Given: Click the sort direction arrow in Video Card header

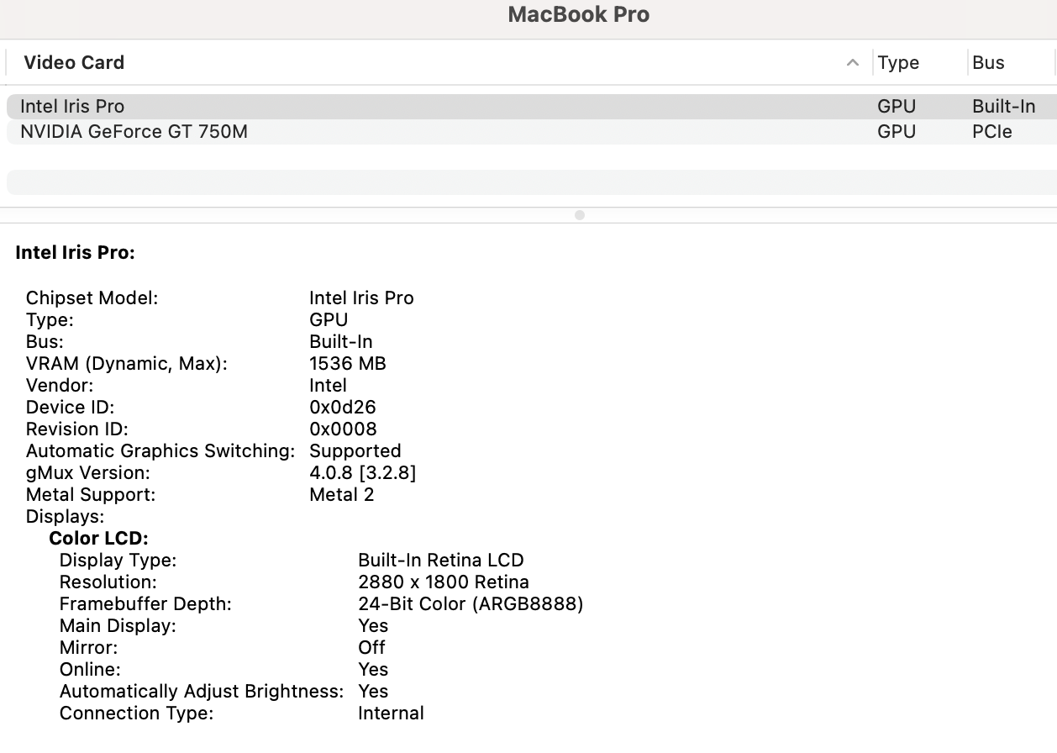Looking at the screenshot, I should [853, 63].
